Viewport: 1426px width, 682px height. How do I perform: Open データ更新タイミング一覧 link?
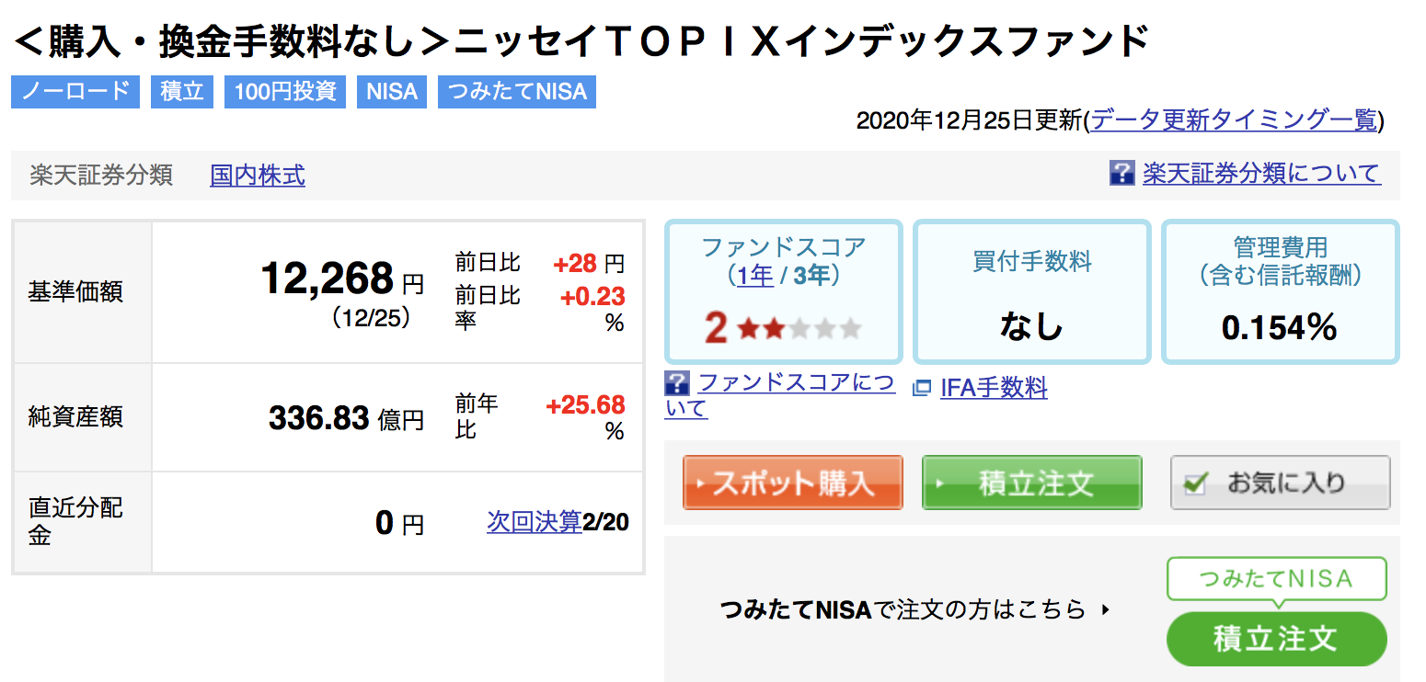click(1234, 120)
